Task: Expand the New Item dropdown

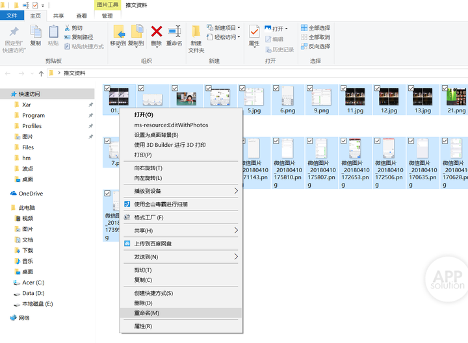Action: (x=239, y=28)
